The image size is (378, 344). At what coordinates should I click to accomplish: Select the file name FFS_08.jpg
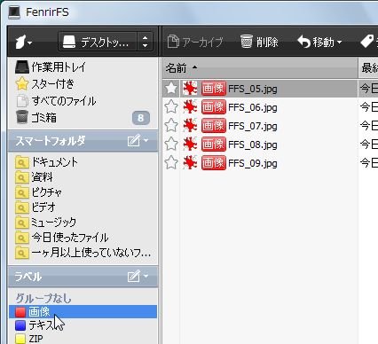pyautogui.click(x=253, y=145)
